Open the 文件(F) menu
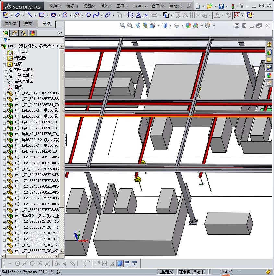 (55, 6)
